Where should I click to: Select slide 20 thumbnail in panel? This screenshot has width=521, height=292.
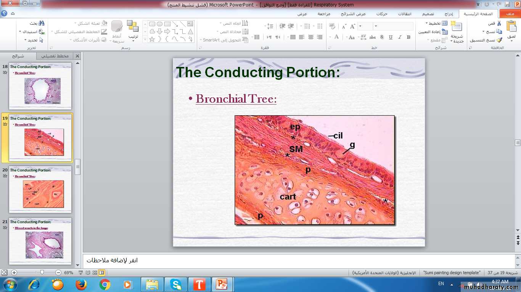40,189
